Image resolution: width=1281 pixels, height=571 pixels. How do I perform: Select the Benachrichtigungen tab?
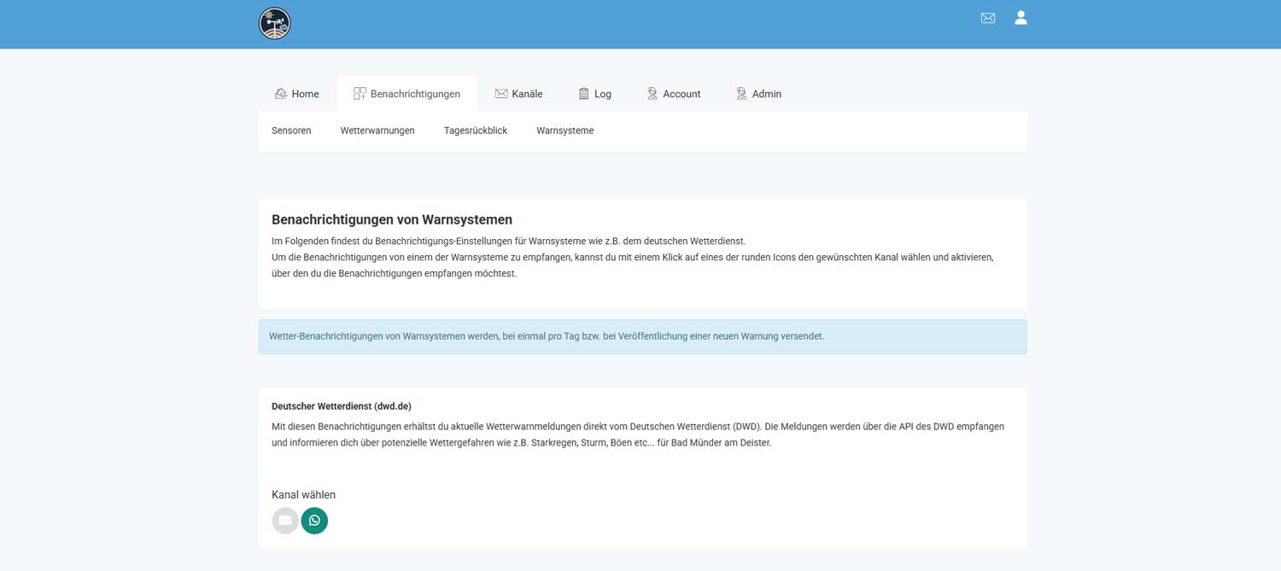[x=407, y=94]
